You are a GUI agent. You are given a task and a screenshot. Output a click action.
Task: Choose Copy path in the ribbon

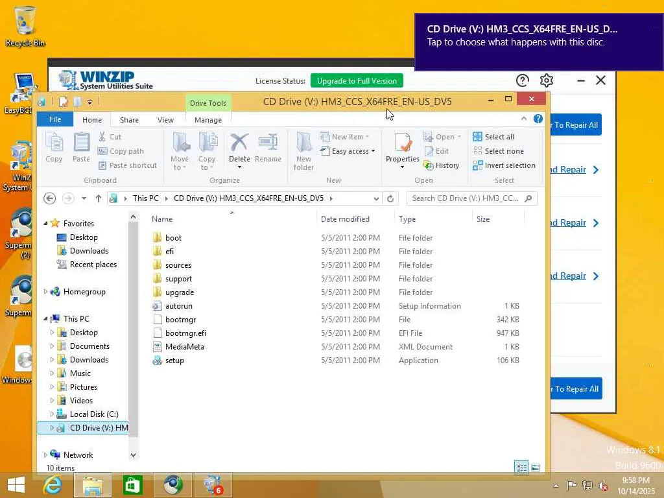coord(121,151)
